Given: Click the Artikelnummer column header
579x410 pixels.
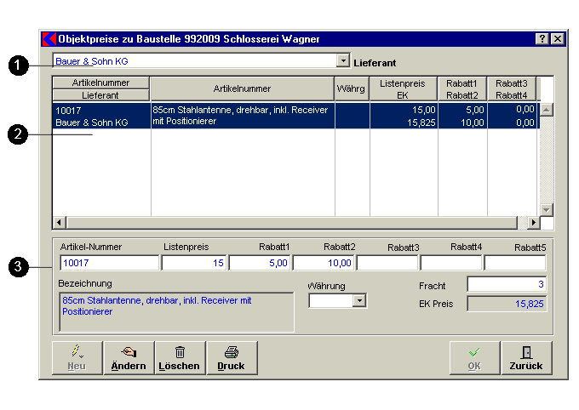Looking at the screenshot, I should [242, 88].
